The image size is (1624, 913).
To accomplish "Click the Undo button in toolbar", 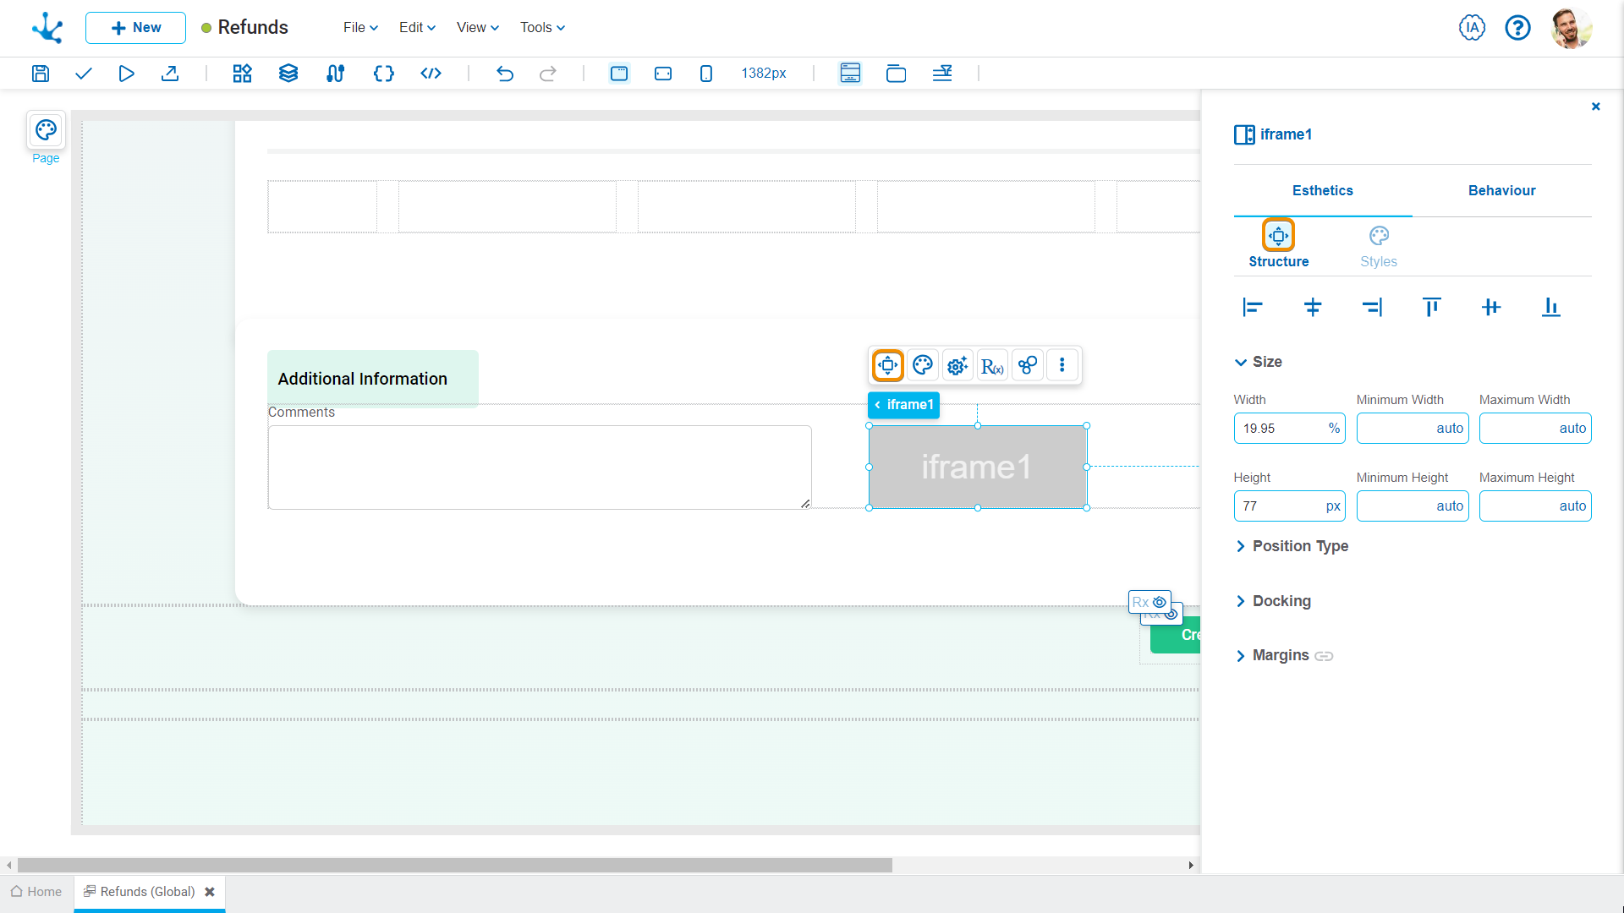I will click(x=504, y=73).
